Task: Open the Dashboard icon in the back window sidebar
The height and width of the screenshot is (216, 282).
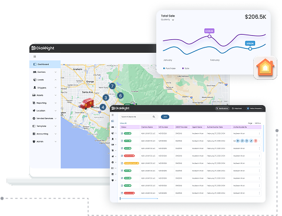Action: 35,64
